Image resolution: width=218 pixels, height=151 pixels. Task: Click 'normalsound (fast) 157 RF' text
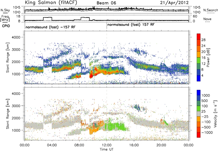coord(131,25)
